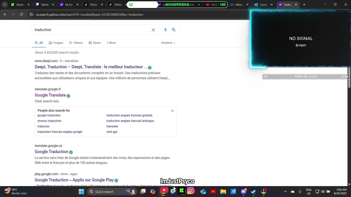351x197 pixels.
Task: Clear the search box with the X
Action: [x=153, y=30]
